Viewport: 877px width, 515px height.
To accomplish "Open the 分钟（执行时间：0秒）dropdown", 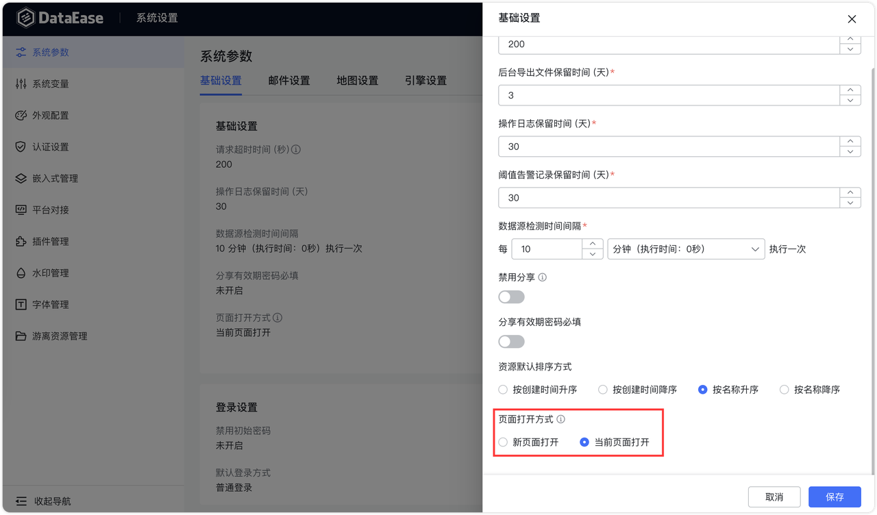I will tap(686, 249).
